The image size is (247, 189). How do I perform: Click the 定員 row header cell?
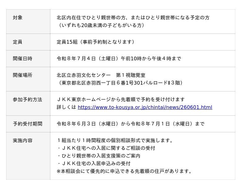28,42
